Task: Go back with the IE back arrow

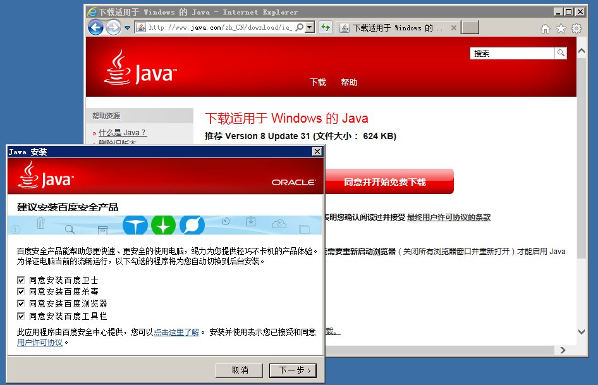Action: (95, 27)
